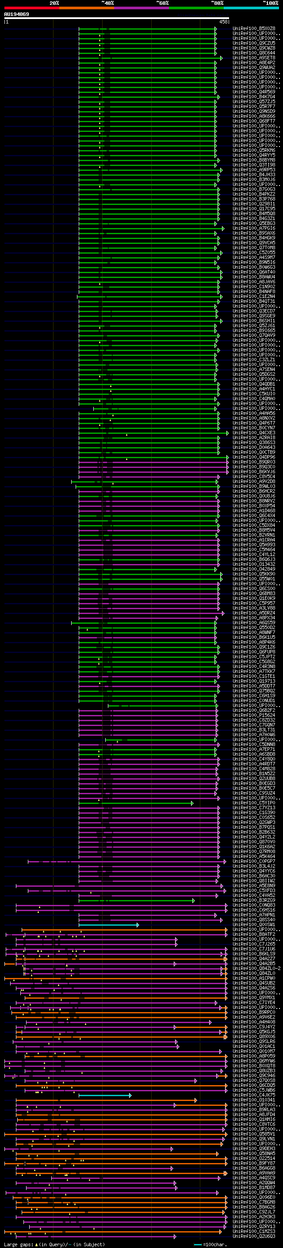This screenshot has height=1248, width=283.
Task: Select hit label UniRef100_Q9YMX1
Action: (254, 997)
